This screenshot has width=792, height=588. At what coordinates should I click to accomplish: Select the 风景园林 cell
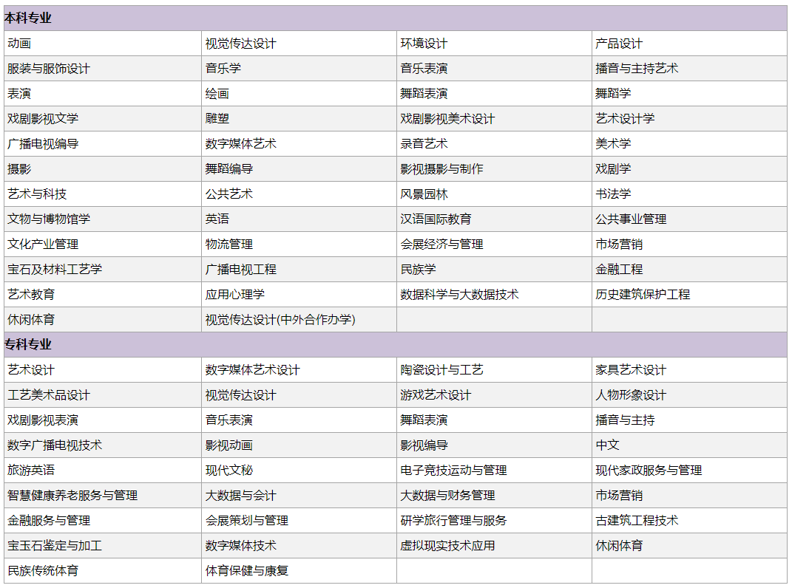click(x=494, y=194)
